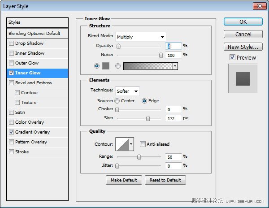Uncheck the Inner Glow checkbox
The width and height of the screenshot is (269, 208).
click(11, 73)
